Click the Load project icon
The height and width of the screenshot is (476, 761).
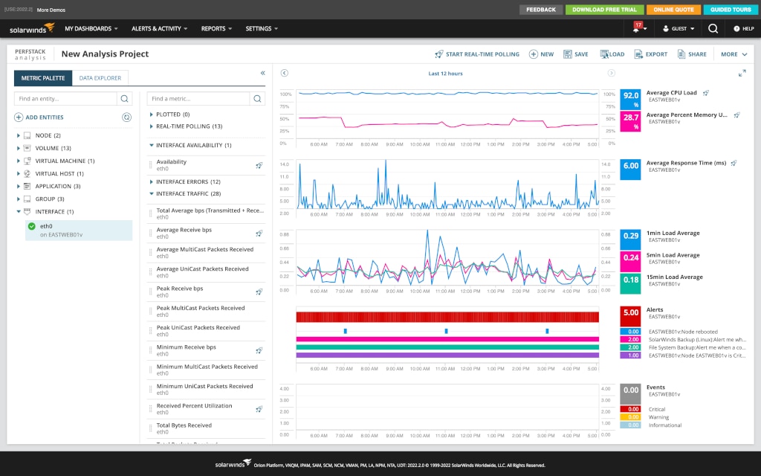tap(605, 54)
